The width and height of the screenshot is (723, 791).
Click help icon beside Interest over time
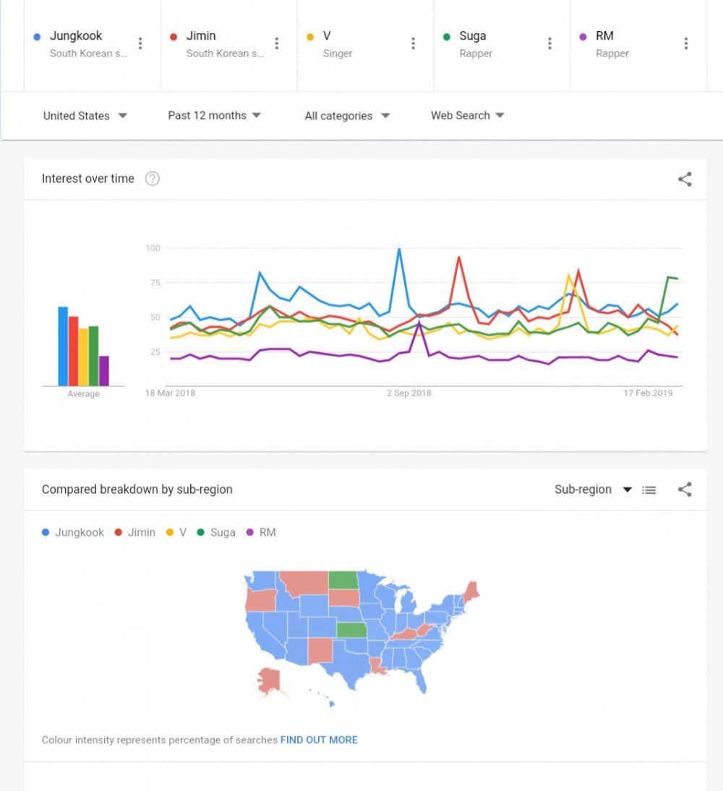point(153,179)
